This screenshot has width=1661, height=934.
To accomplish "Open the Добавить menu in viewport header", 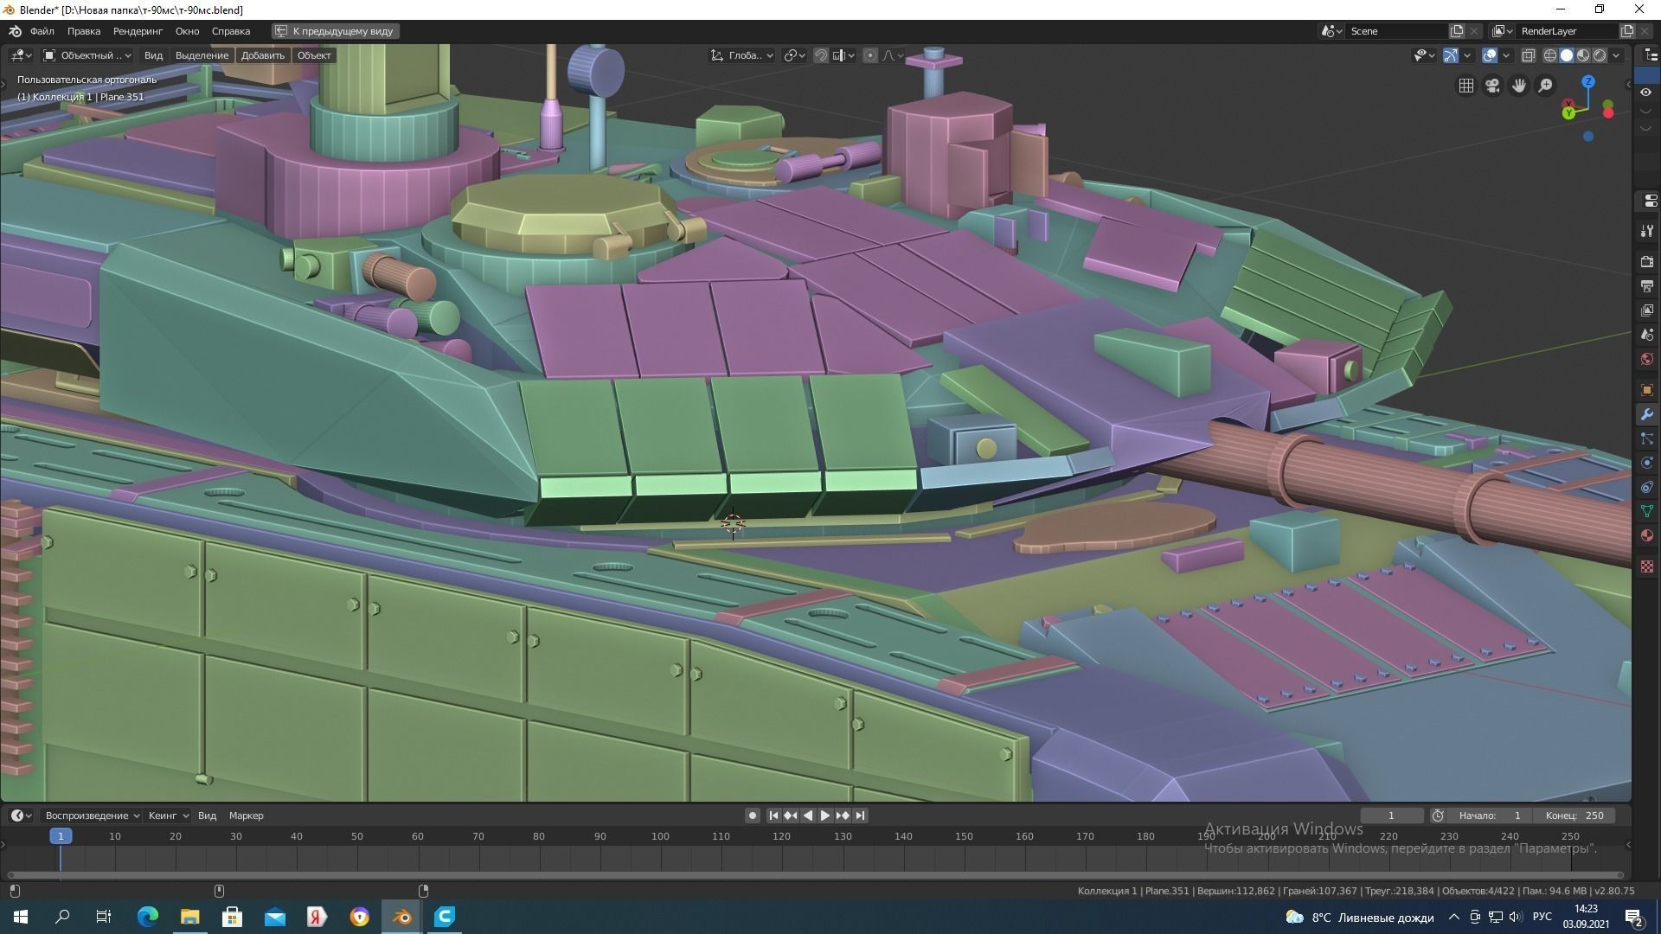I will (262, 55).
